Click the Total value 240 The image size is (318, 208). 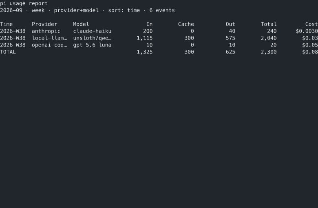pos(272,31)
